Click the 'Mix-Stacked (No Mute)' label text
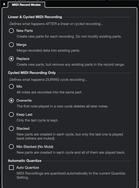The image size is (139, 188). coord(35,147)
